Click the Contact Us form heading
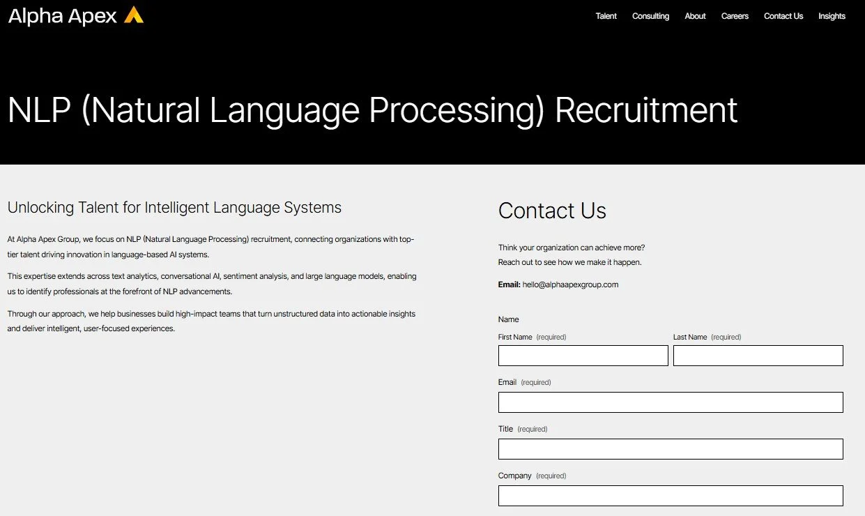The image size is (865, 516). coord(552,211)
